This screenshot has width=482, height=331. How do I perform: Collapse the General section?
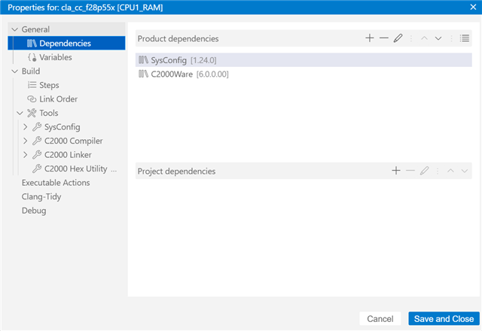pyautogui.click(x=14, y=29)
